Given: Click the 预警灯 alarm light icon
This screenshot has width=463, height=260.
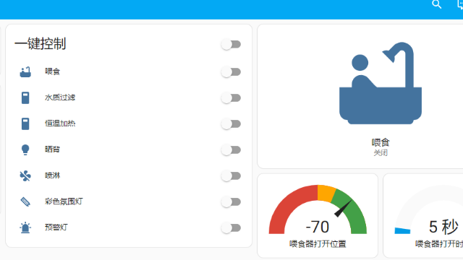Looking at the screenshot, I should pos(25,227).
